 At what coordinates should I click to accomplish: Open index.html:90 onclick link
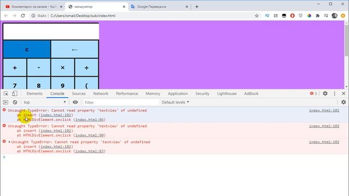[x=89, y=135]
